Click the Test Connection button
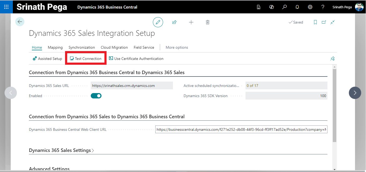 [86, 59]
